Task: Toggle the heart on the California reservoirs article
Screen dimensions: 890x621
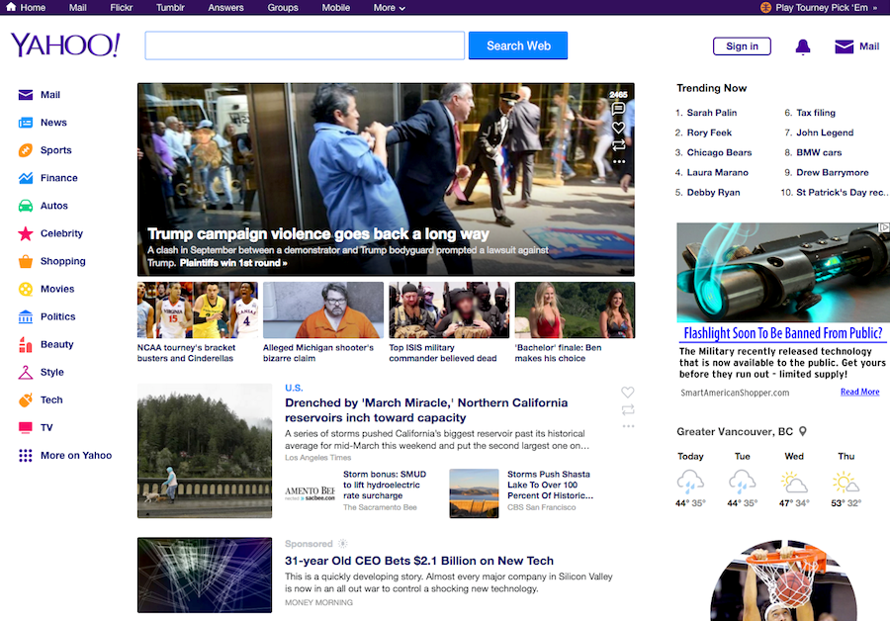Action: tap(628, 393)
